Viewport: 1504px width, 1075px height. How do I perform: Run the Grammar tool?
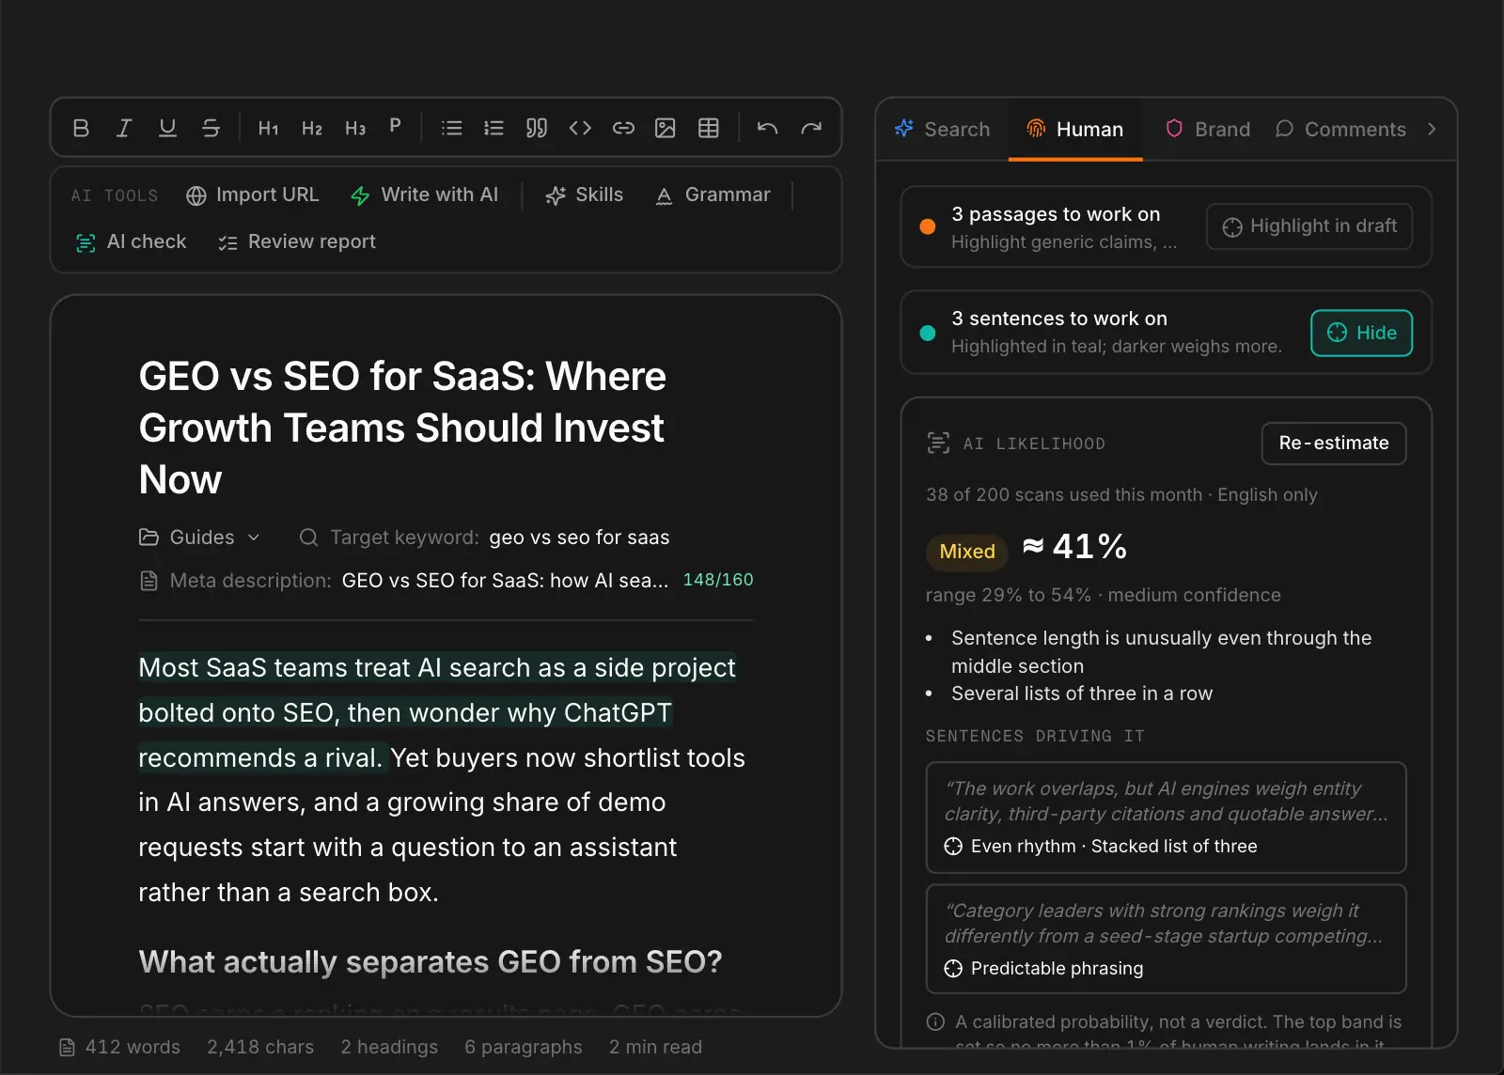pos(713,195)
